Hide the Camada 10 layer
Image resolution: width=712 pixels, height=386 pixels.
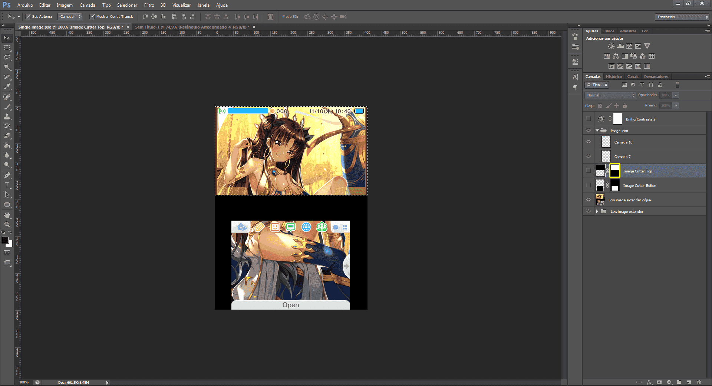[x=589, y=142]
